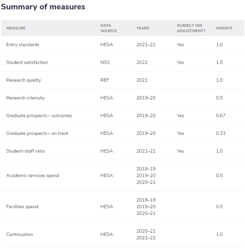
Task: Click the YEARS column header
Action: (x=143, y=28)
